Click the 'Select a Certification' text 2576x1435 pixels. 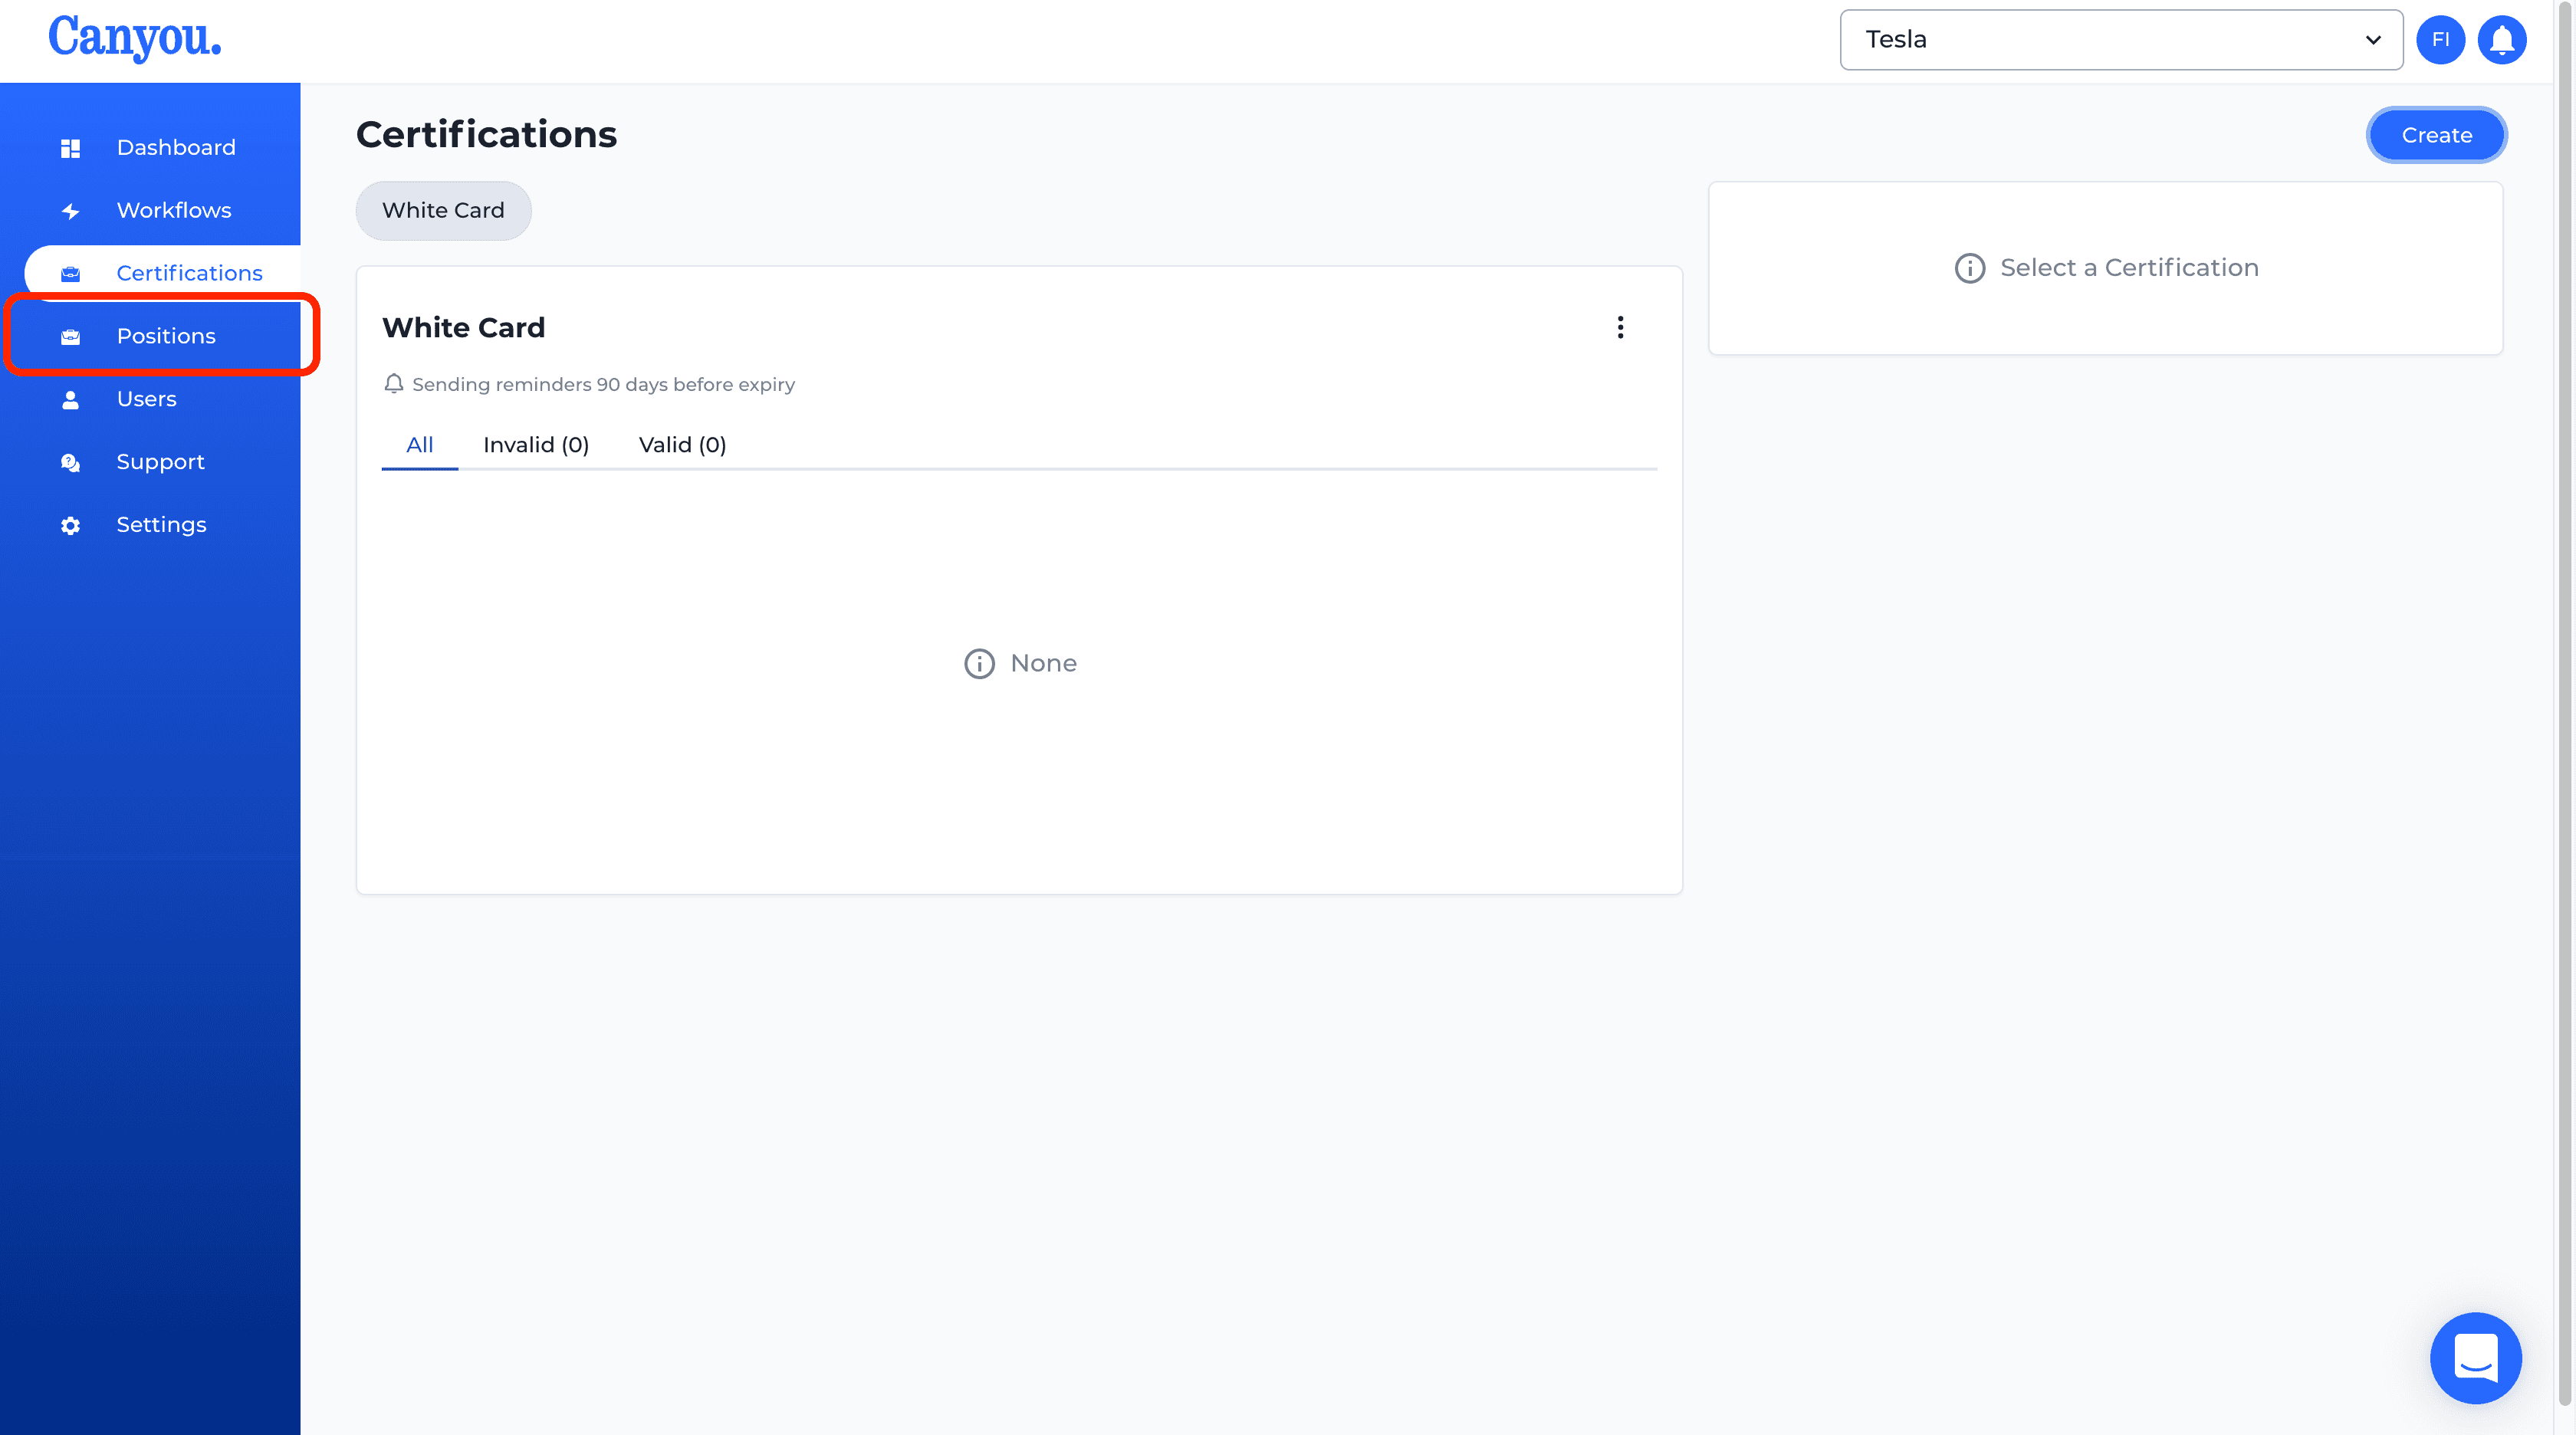pyautogui.click(x=2129, y=268)
